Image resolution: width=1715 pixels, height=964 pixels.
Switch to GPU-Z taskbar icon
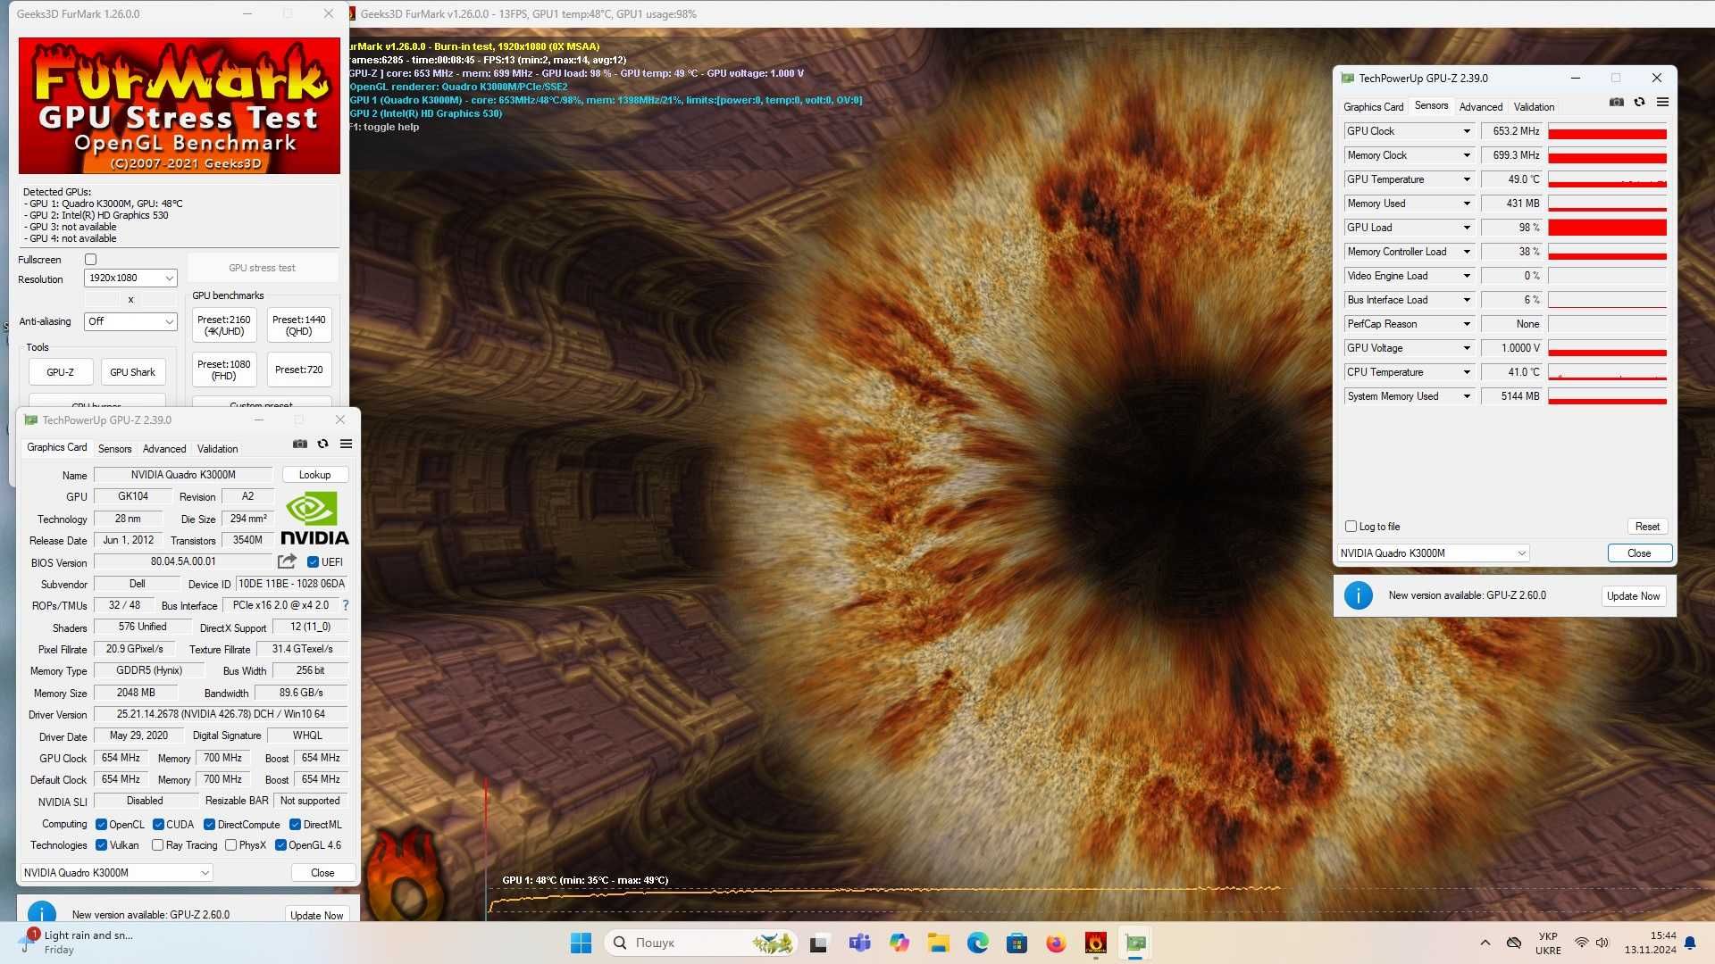coord(1135,943)
